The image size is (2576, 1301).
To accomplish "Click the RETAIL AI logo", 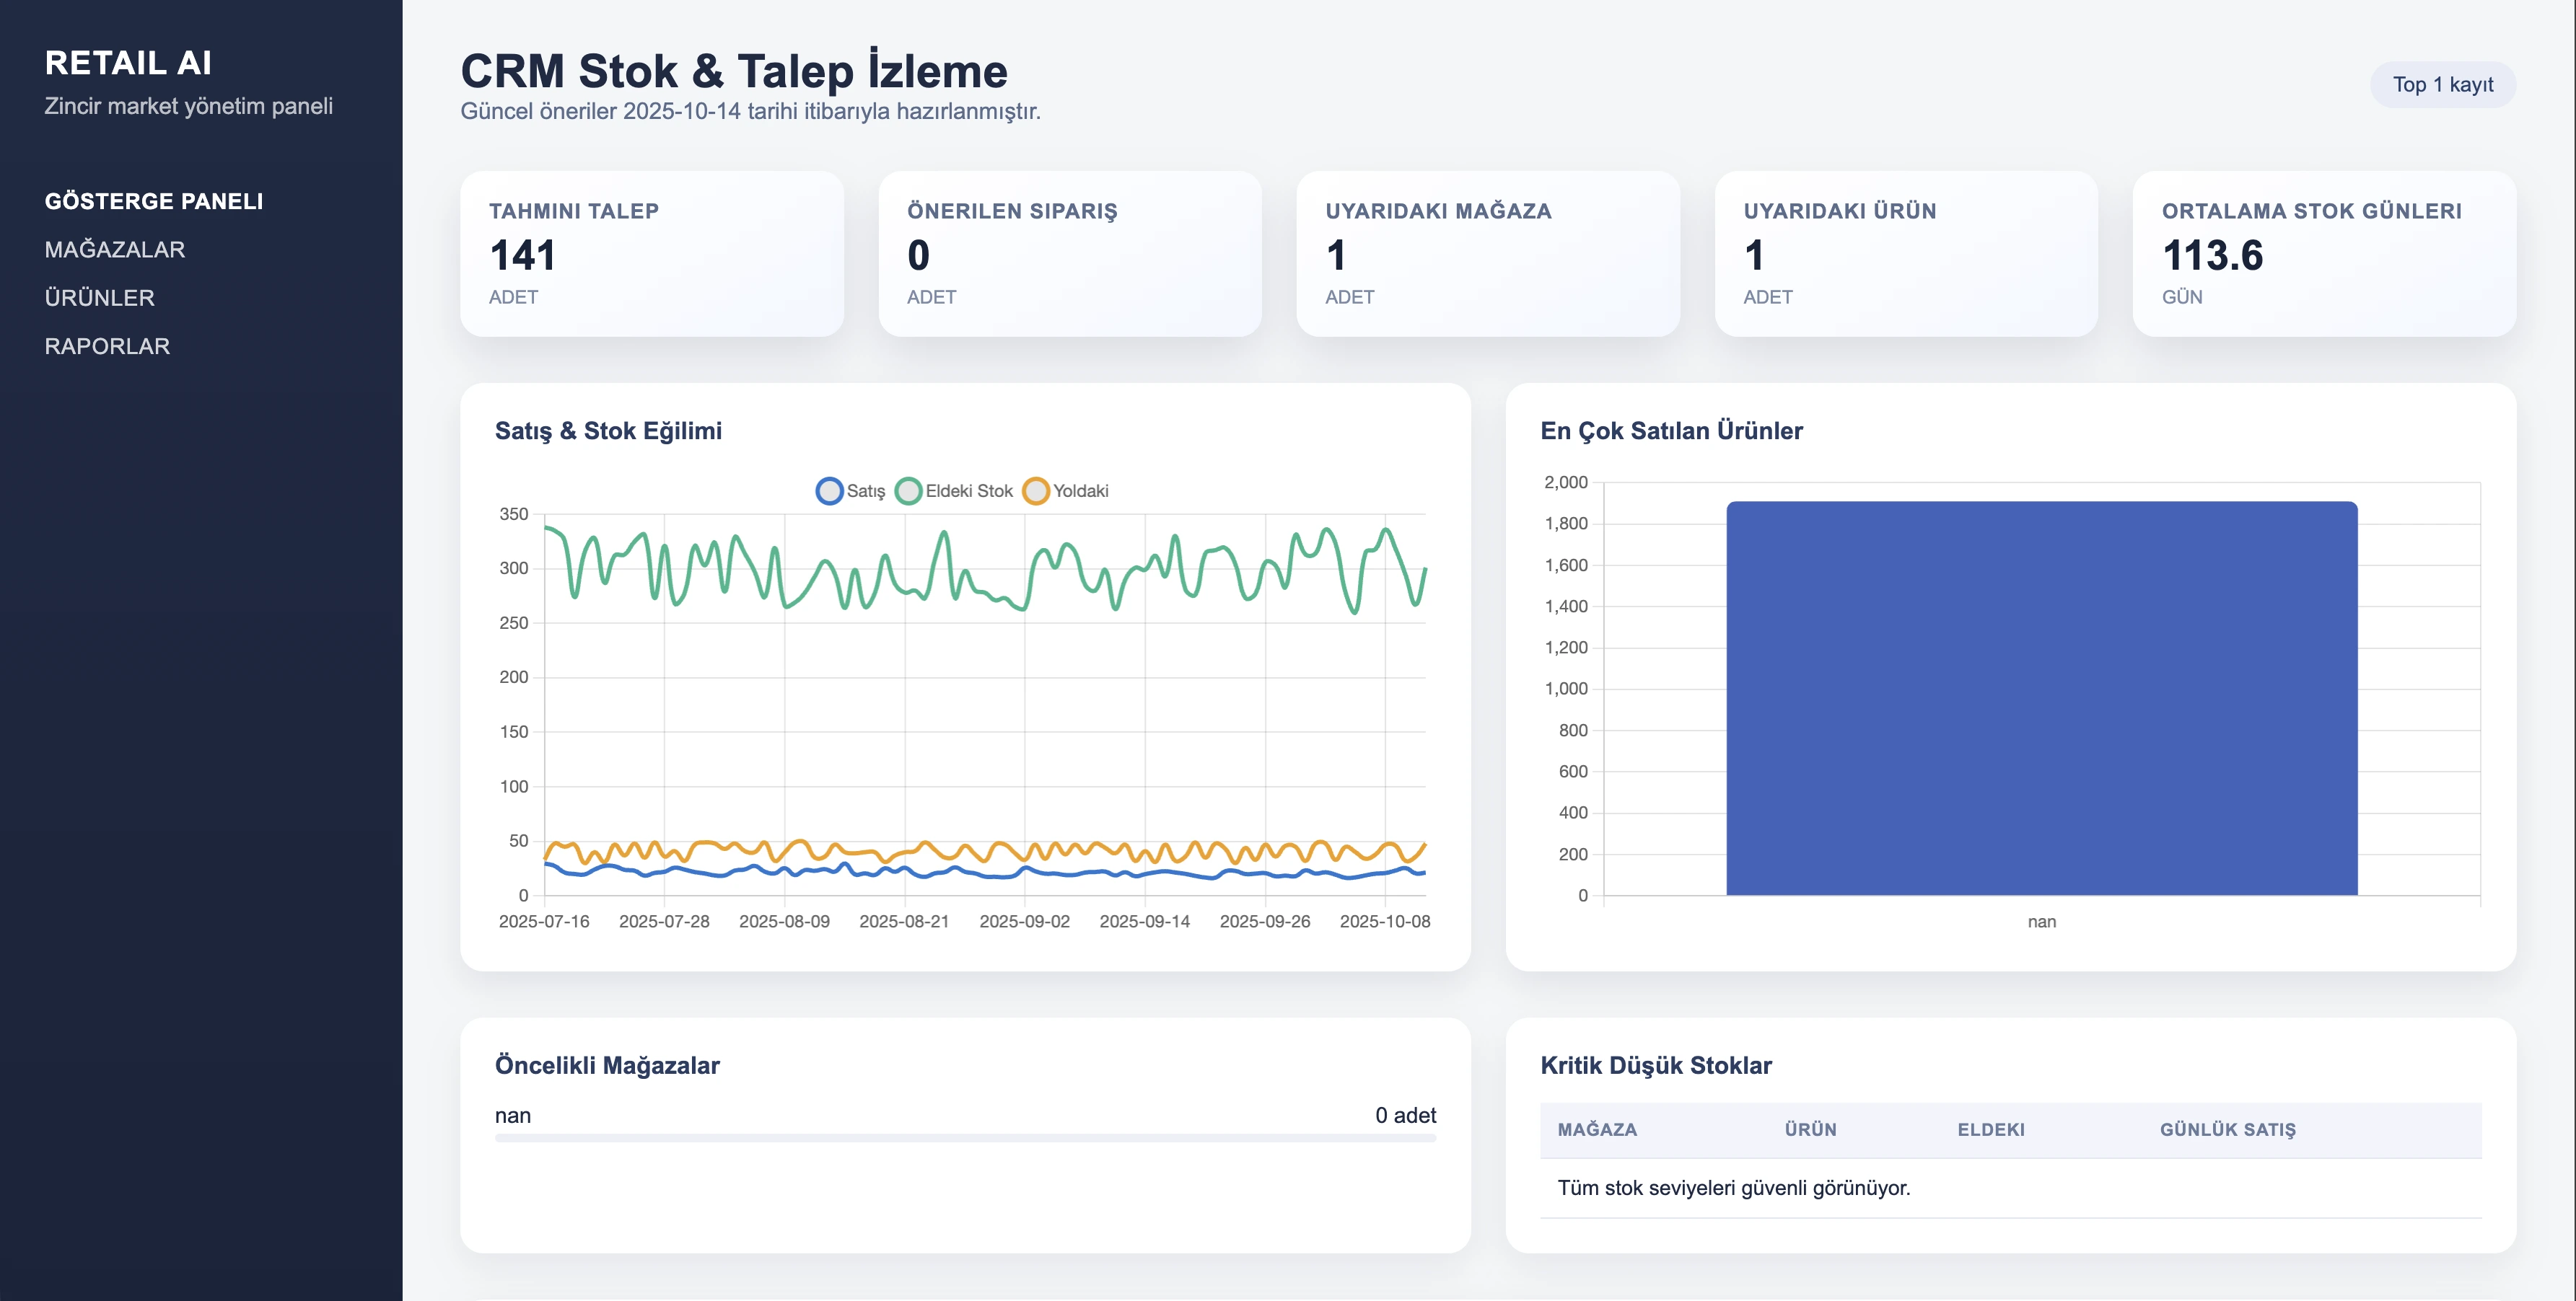I will tap(128, 63).
